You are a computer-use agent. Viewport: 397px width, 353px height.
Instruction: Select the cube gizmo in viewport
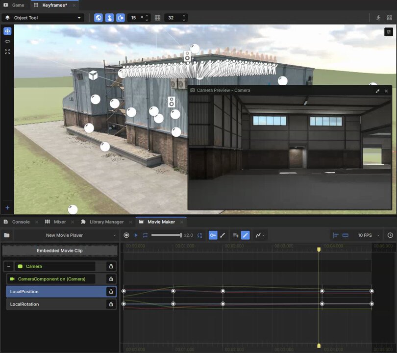(93, 76)
